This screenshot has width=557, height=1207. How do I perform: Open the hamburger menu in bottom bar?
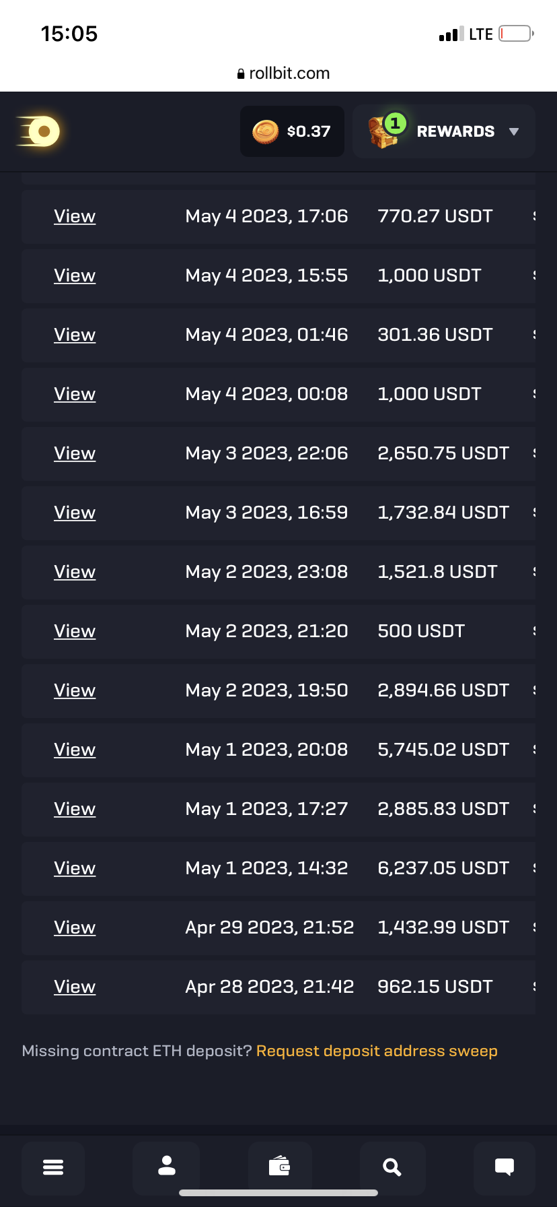point(53,1167)
